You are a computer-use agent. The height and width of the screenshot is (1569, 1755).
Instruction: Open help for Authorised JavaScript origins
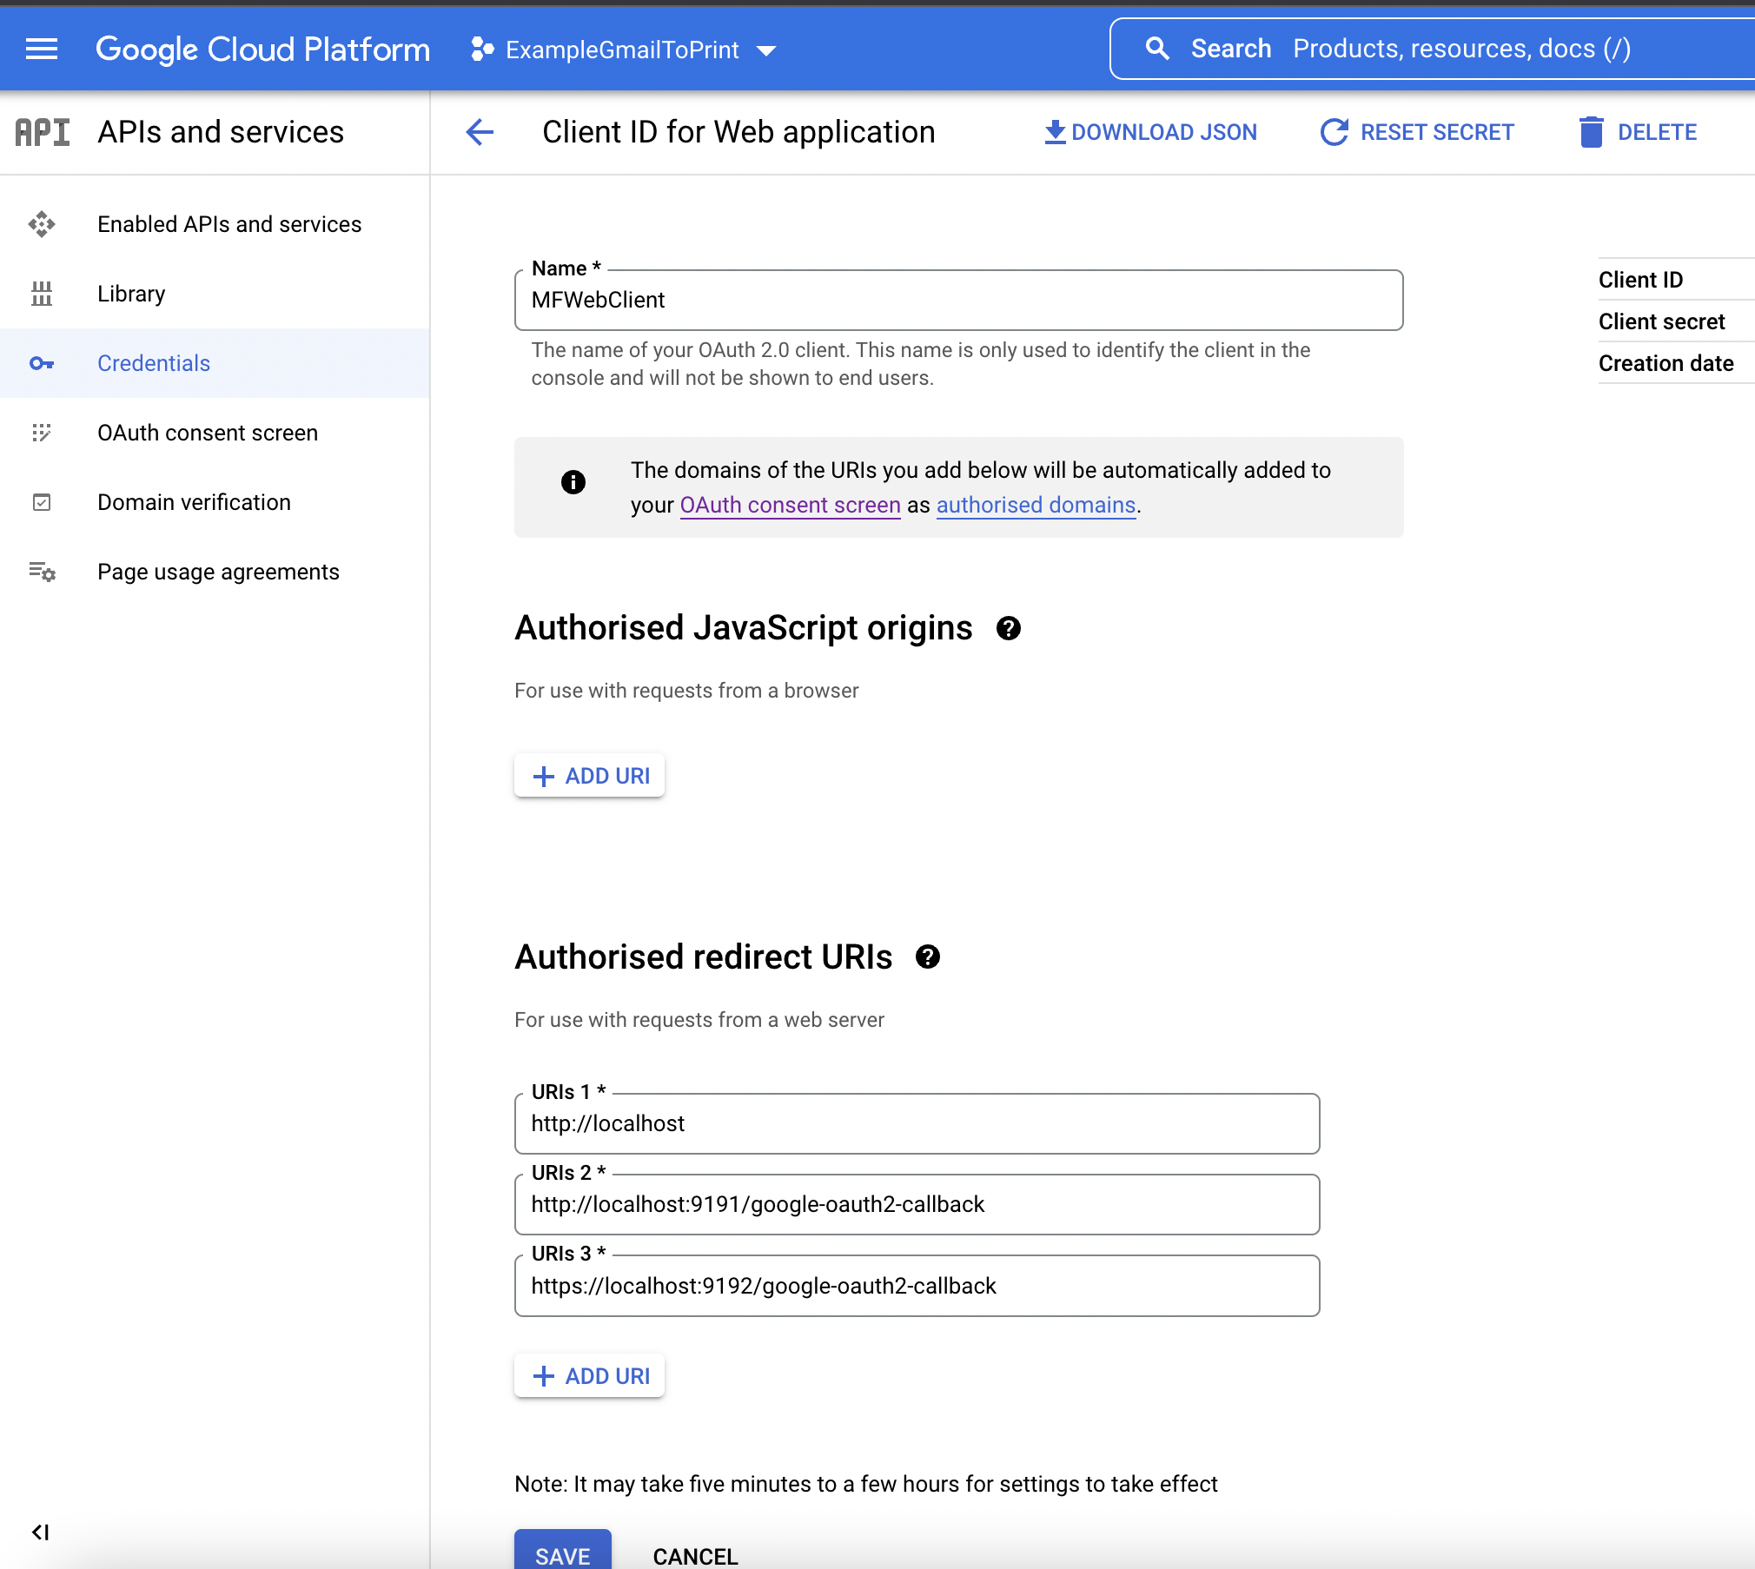(x=1008, y=628)
